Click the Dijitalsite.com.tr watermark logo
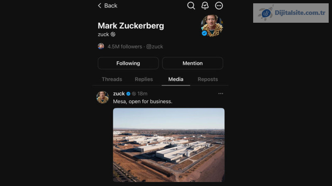 click(290, 13)
